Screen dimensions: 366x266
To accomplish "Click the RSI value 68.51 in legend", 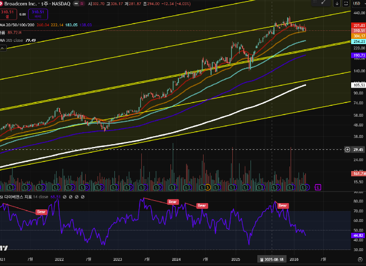I will 55,197.
